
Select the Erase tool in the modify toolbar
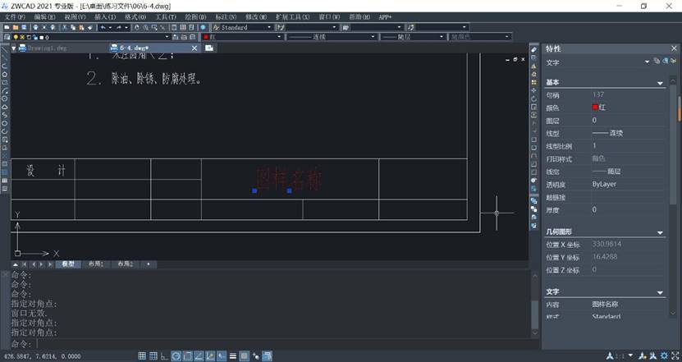click(x=534, y=50)
